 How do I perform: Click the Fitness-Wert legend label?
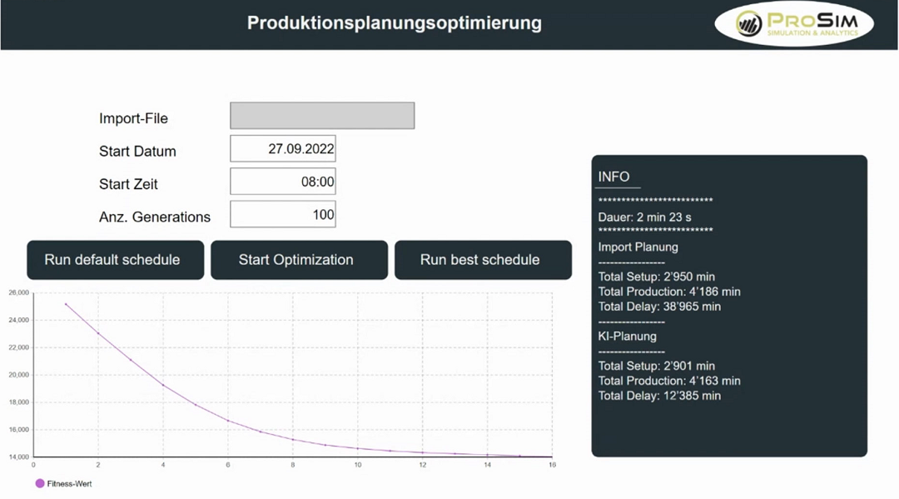69,483
